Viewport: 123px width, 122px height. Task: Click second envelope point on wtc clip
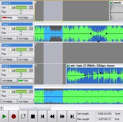click(x=101, y=73)
